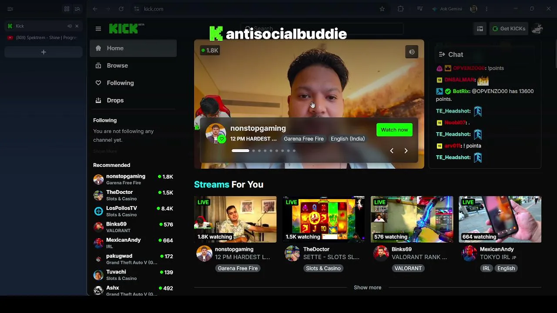Open Tuvachi in the Recommended list

tap(133, 275)
